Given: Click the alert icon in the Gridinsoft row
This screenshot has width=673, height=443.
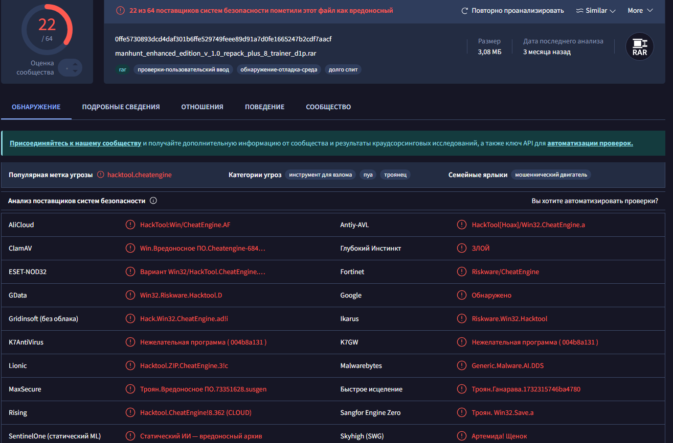Looking at the screenshot, I should (130, 318).
